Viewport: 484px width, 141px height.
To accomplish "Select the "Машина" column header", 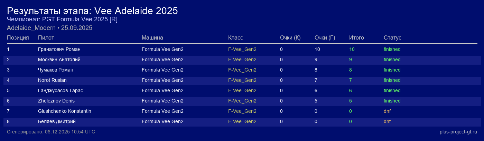I will pos(152,37).
